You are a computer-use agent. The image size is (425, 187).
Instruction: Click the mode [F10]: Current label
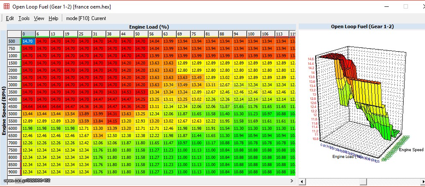tap(86, 18)
